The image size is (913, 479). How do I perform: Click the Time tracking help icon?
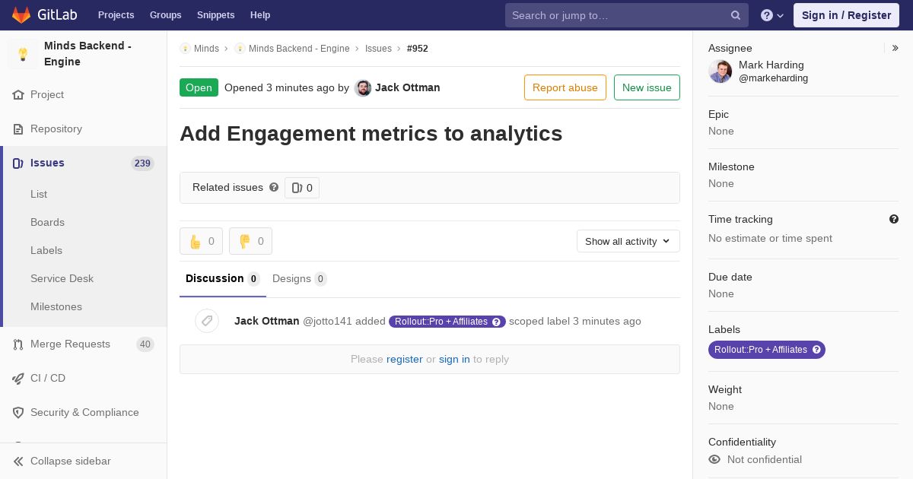[894, 219]
